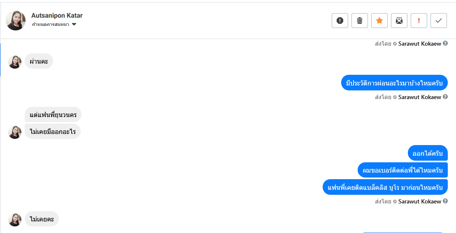Click the Autsanipon Katar name heading
This screenshot has width=456, height=233.
tap(57, 16)
